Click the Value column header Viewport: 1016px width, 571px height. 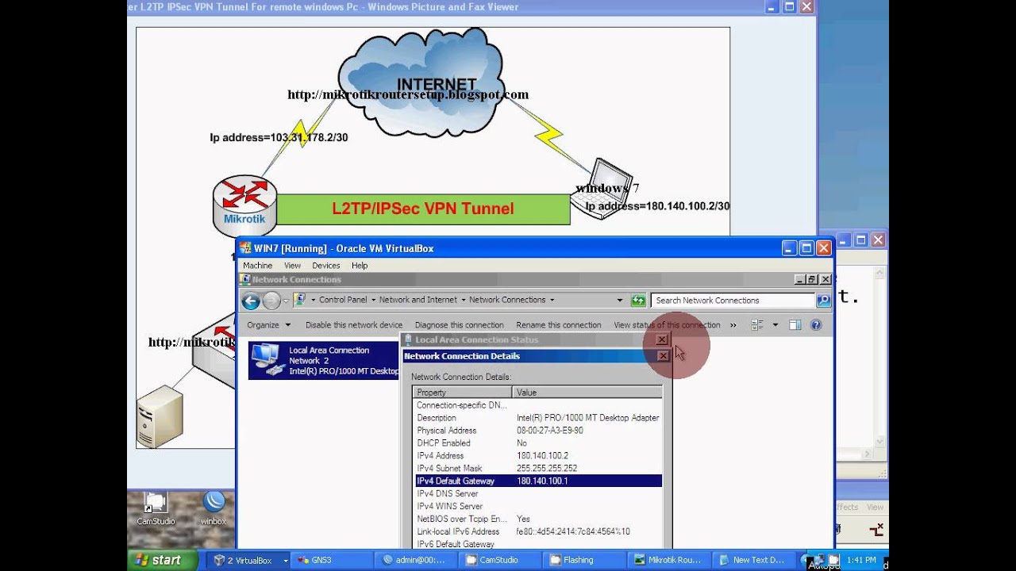(x=587, y=393)
